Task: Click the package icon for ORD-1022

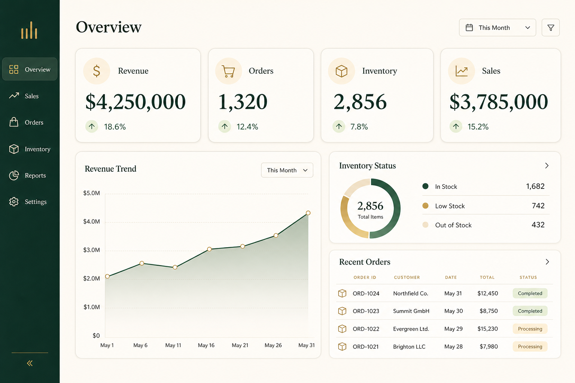Action: tap(342, 329)
